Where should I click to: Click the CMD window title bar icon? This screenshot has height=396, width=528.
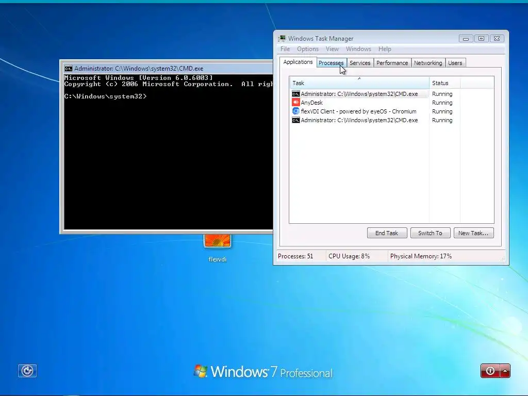pyautogui.click(x=69, y=69)
